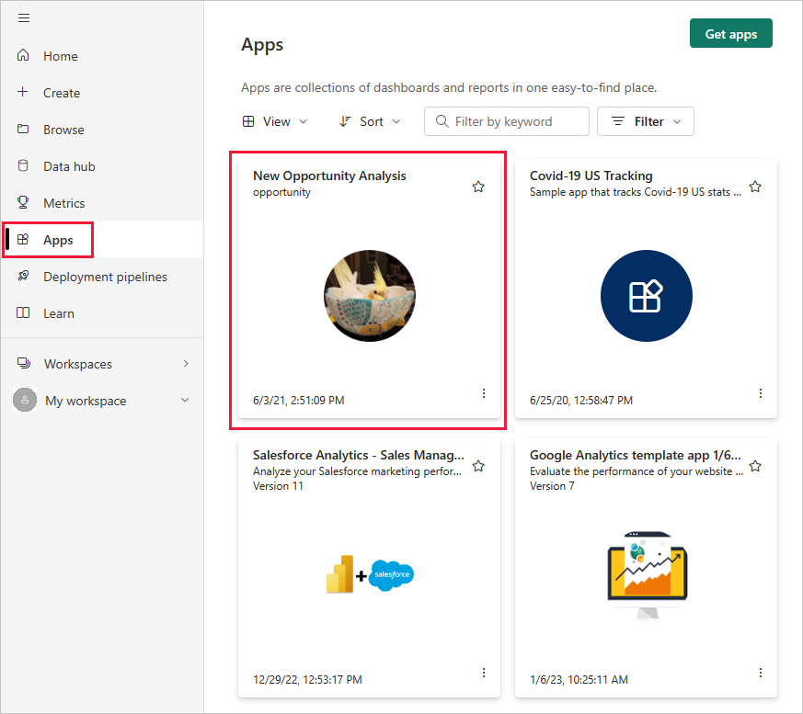803x714 pixels.
Task: Click the Home house icon
Action: 23,55
